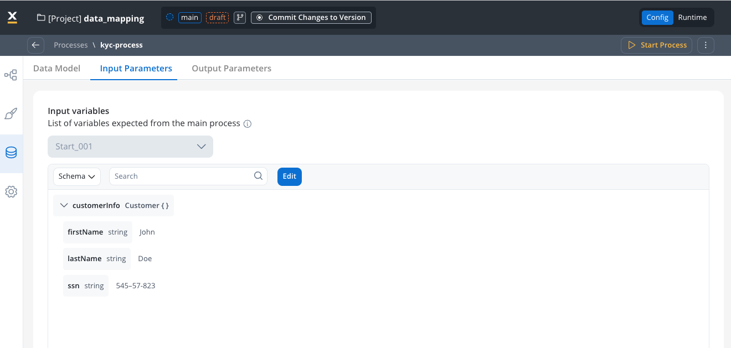Switch to Config mode
731x348 pixels.
tap(657, 18)
